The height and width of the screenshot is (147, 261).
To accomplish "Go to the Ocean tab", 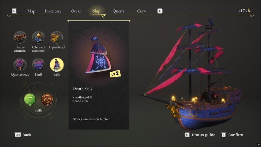I will (76, 11).
